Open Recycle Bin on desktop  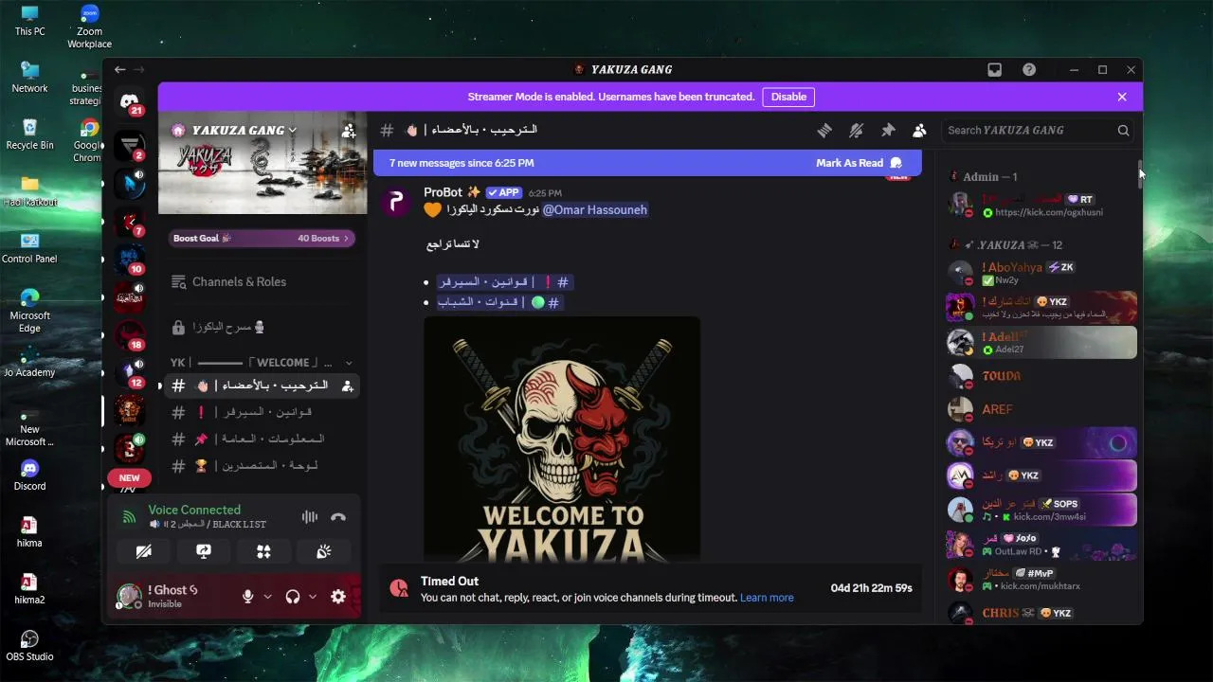[x=29, y=134]
